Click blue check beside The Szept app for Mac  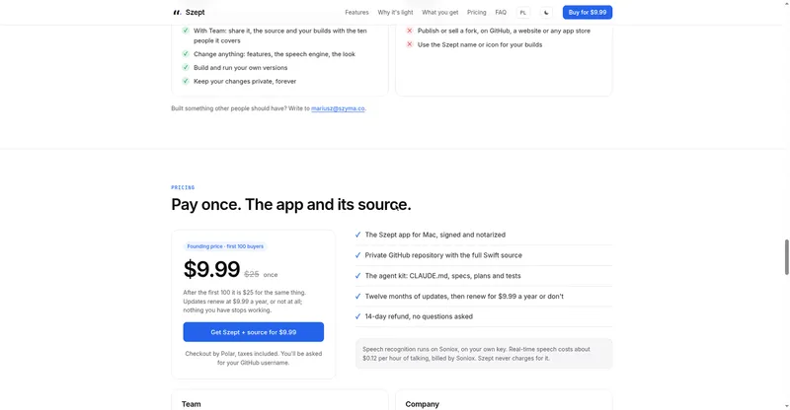[357, 235]
